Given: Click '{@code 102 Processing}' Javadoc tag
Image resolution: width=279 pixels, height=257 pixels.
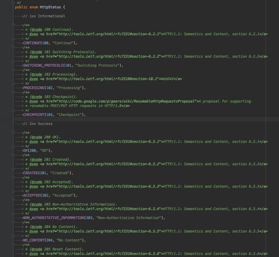Looking at the screenshot, I should click(x=52, y=74).
